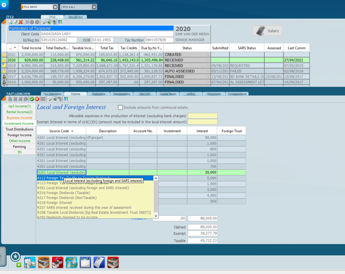Click the blue arrow icon at top-left
This screenshot has width=345, height=274.
(4, 5)
